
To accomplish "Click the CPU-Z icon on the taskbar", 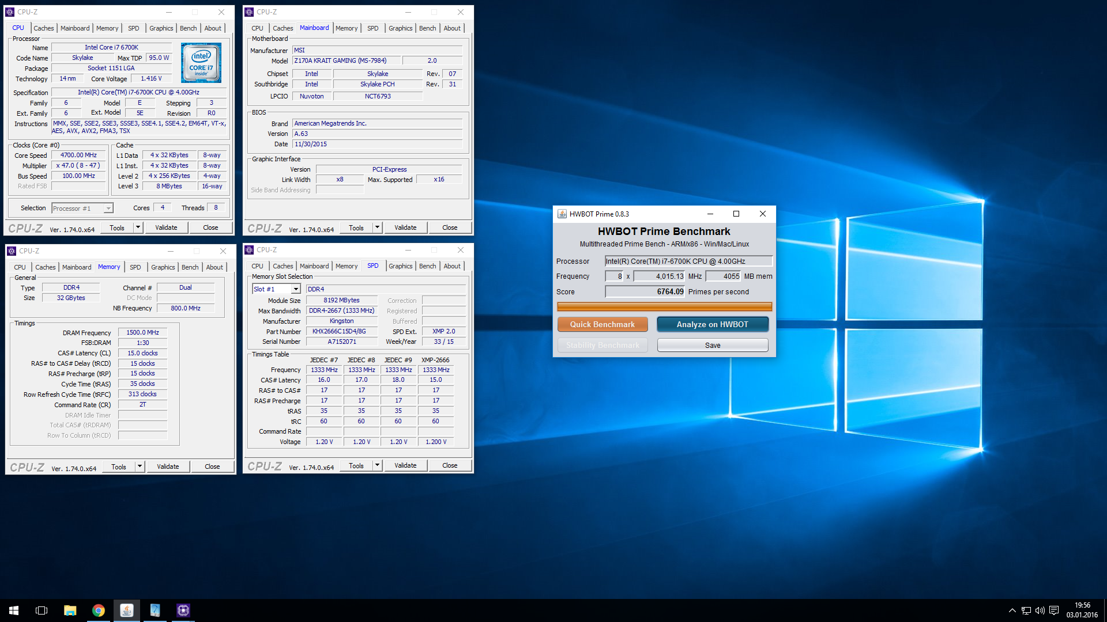I will tap(183, 610).
